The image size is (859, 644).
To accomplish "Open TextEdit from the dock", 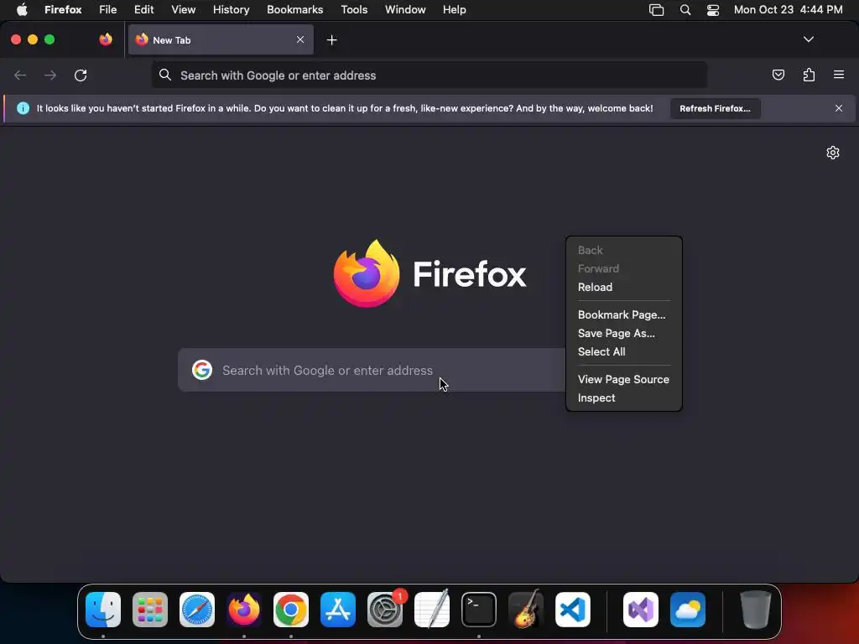I will tap(432, 610).
